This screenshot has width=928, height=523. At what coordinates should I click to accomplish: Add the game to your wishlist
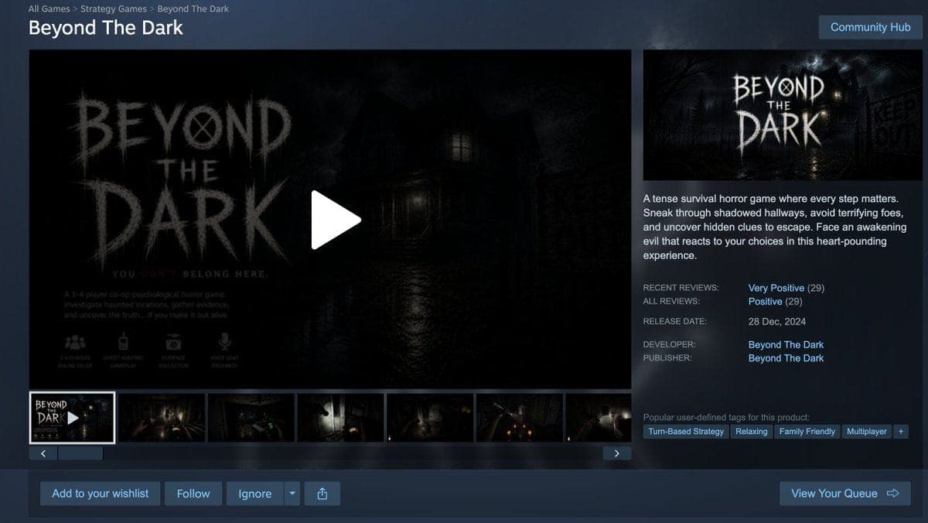tap(101, 494)
